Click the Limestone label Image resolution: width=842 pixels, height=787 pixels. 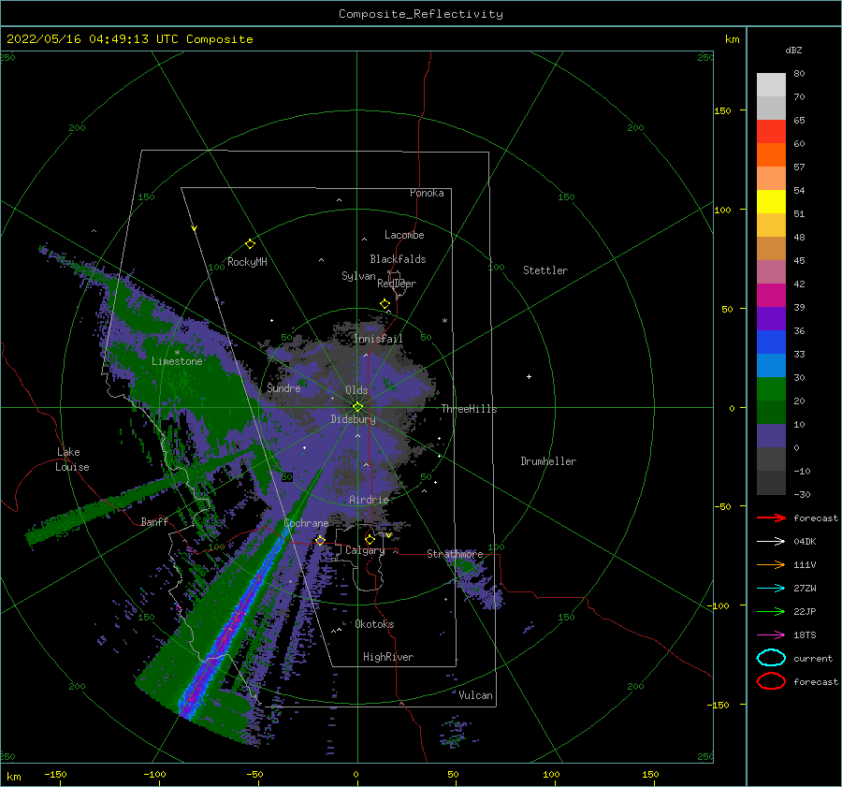[177, 361]
